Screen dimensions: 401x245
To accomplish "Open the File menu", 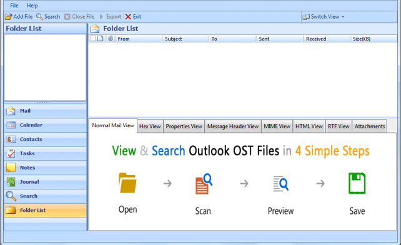I will click(14, 6).
